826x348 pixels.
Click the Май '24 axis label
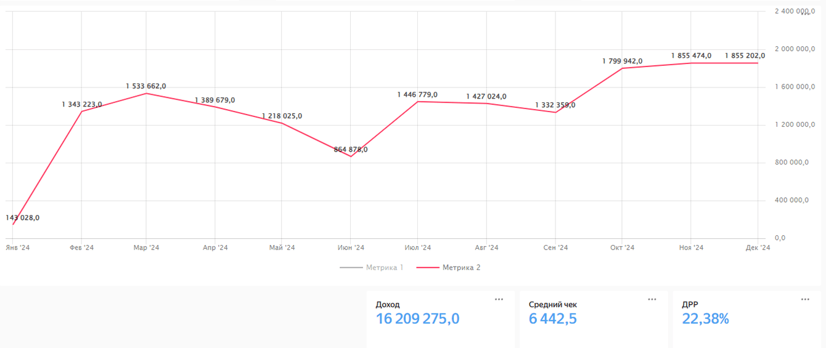[x=282, y=248]
